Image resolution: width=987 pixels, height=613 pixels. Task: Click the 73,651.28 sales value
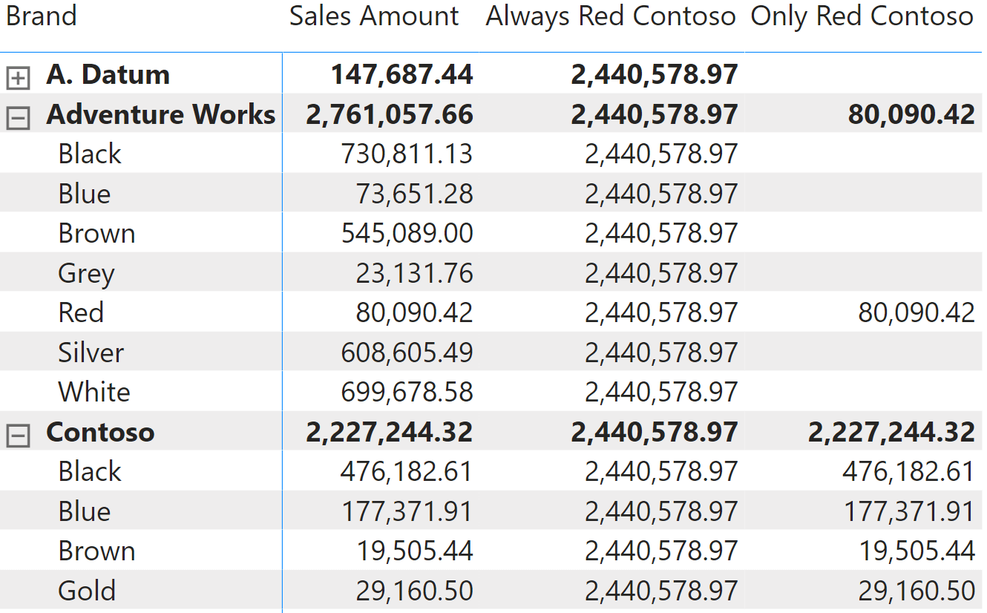(x=414, y=194)
